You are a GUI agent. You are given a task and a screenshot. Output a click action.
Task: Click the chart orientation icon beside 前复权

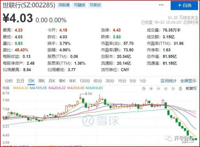[180, 88]
